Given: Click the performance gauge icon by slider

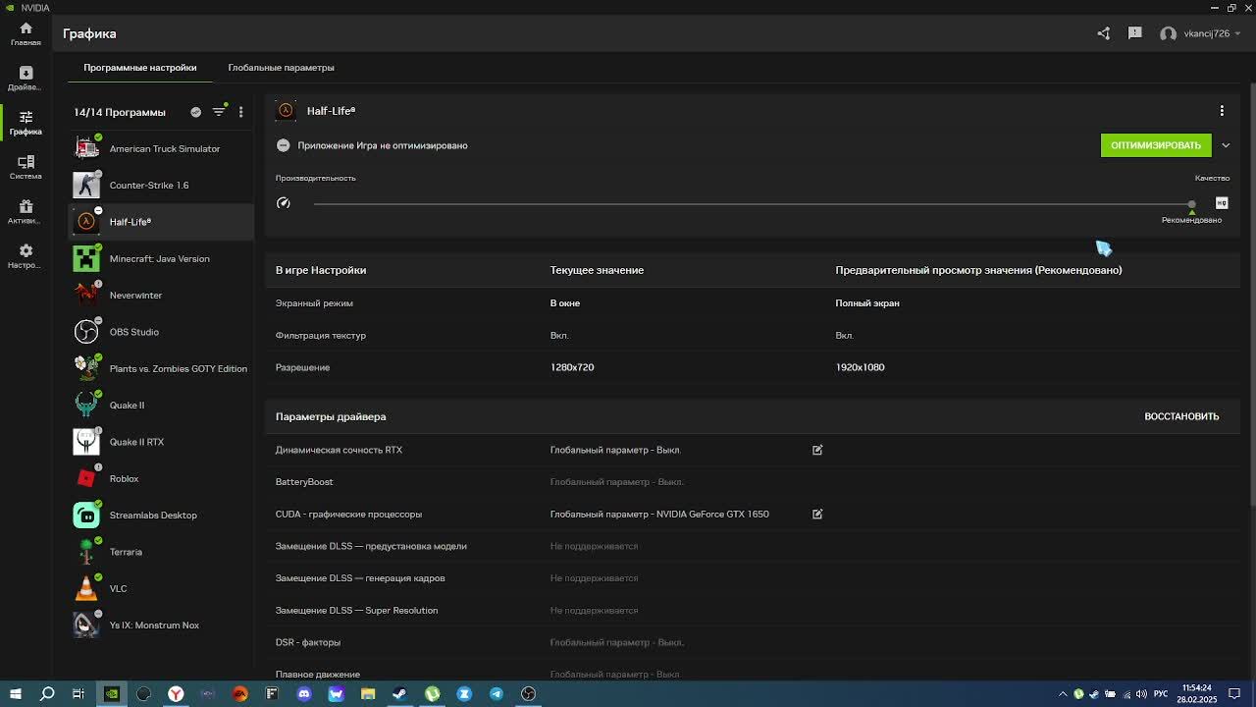Looking at the screenshot, I should tap(284, 203).
